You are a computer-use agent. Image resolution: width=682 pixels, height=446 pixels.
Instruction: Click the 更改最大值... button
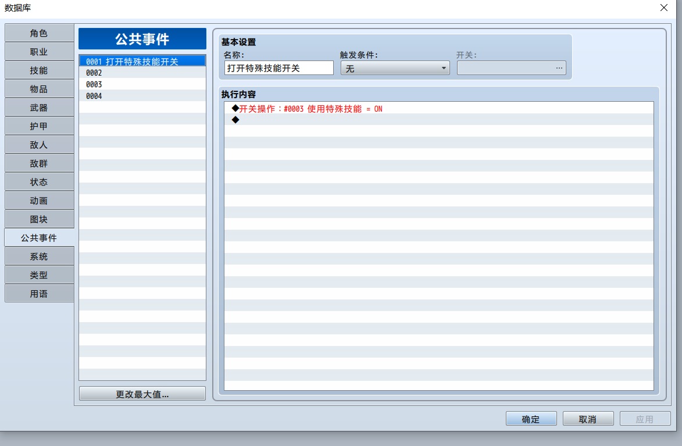142,394
